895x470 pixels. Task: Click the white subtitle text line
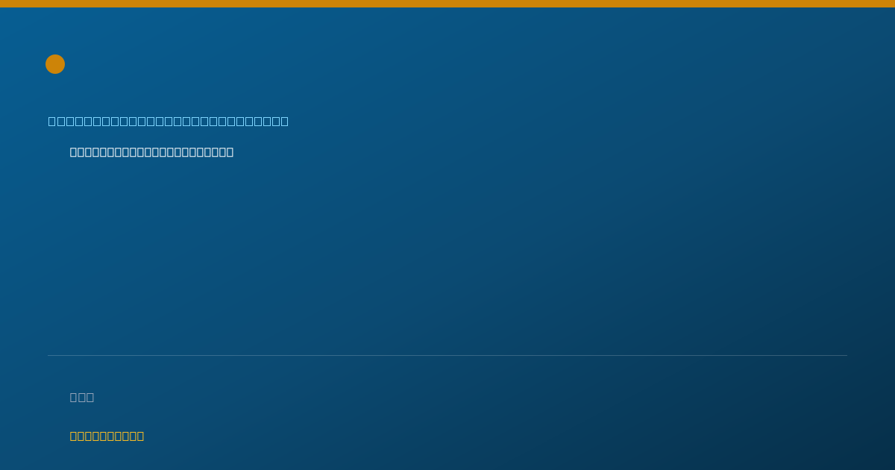(x=151, y=152)
